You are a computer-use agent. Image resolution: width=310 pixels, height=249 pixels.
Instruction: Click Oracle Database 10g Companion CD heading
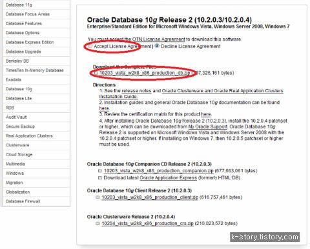point(149,164)
